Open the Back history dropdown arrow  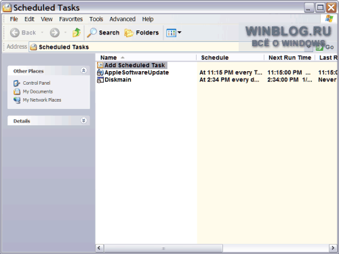(42, 33)
